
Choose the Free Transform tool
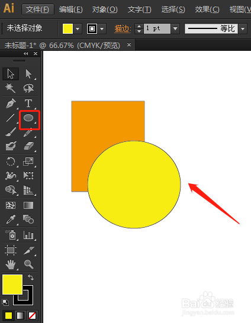[x=28, y=176]
